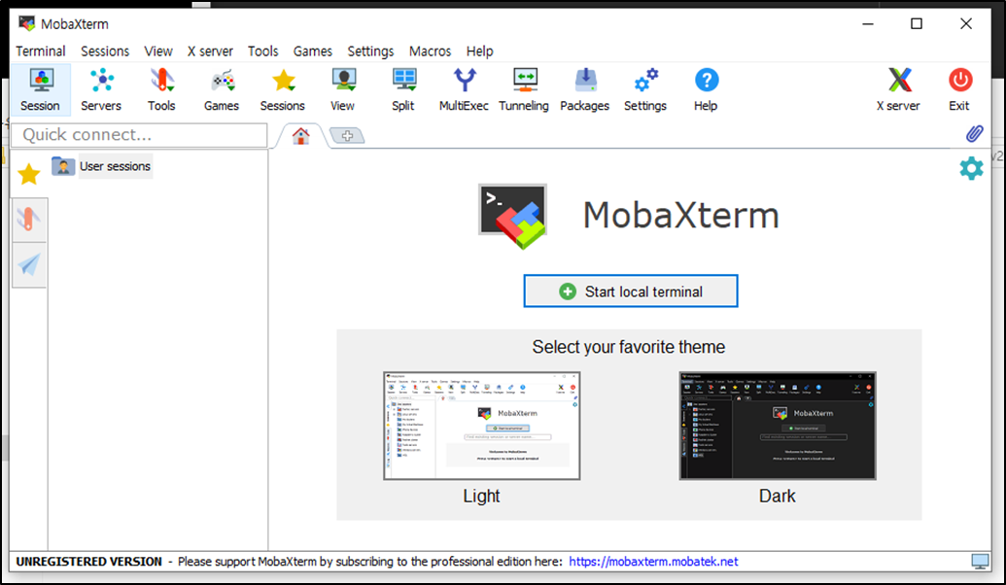The height and width of the screenshot is (585, 1006).
Task: Choose the Dark theme thumbnail
Action: [778, 426]
